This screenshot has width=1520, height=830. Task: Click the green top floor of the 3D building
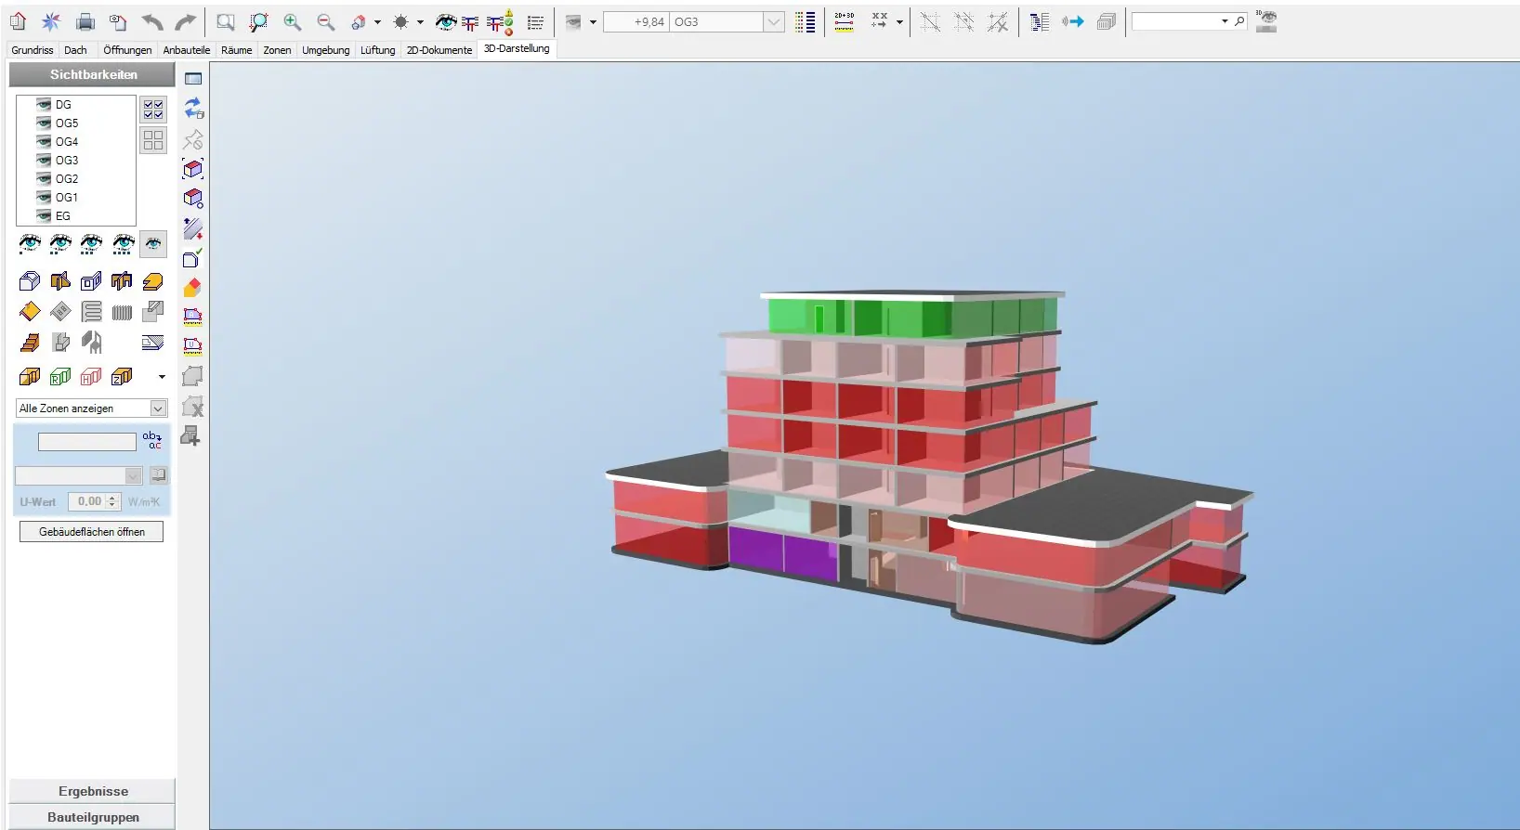pyautogui.click(x=911, y=318)
